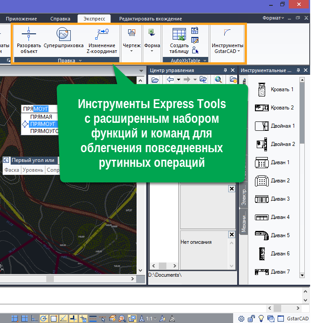Choose ПРЯМАЯ in the command autocomplete list
The image size is (311, 323).
click(x=41, y=117)
